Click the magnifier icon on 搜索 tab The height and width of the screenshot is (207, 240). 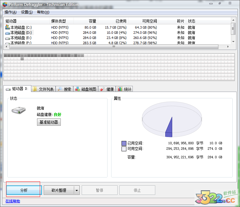coord(60,89)
